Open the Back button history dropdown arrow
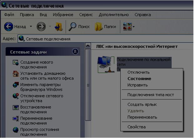The height and width of the screenshot is (138, 194). pyautogui.click(x=31, y=27)
